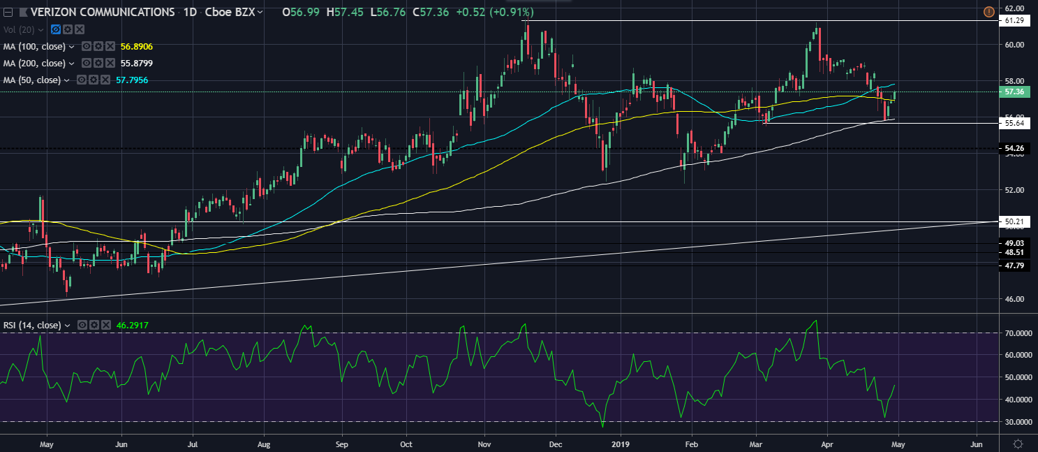Click the 49.03 price level label

(1014, 244)
